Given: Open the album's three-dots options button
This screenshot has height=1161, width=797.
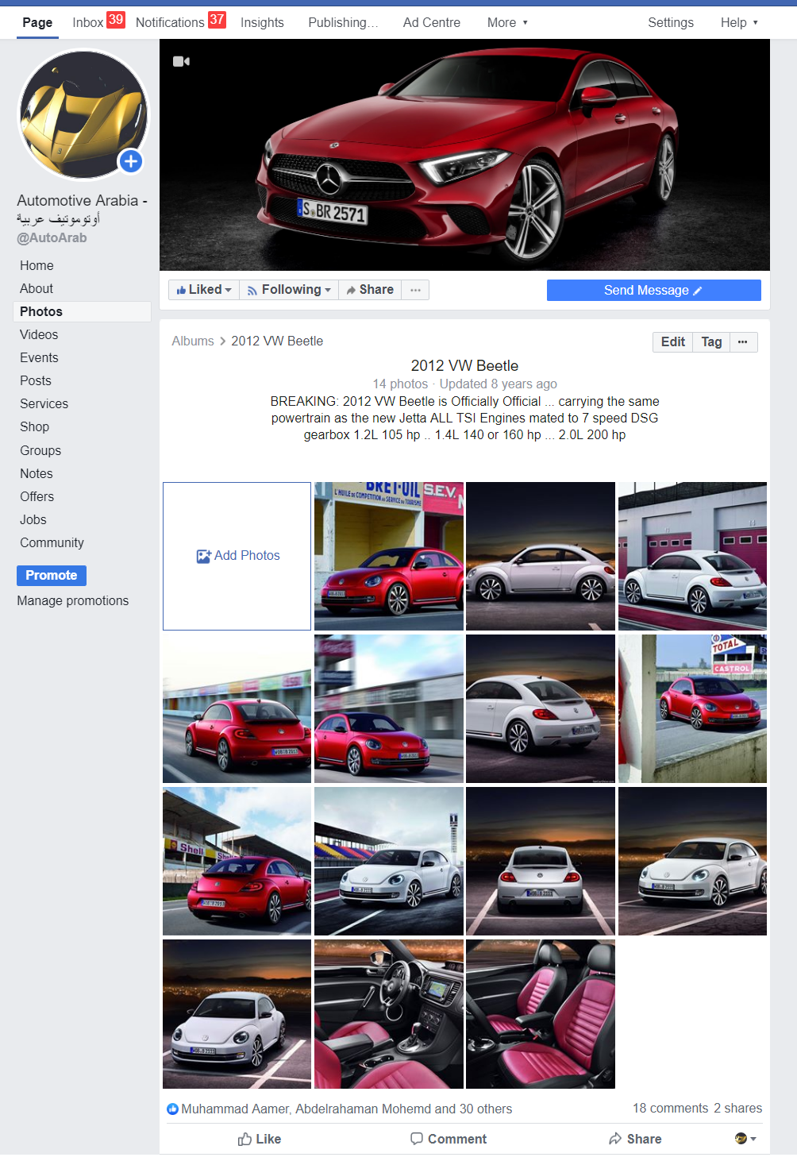Looking at the screenshot, I should (x=742, y=341).
